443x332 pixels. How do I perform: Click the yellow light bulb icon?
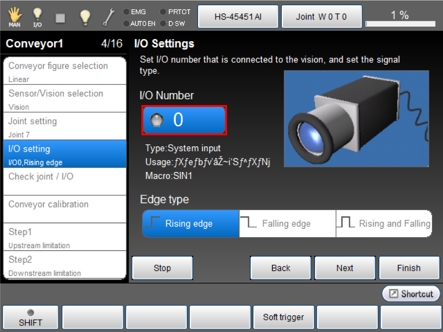pyautogui.click(x=85, y=17)
